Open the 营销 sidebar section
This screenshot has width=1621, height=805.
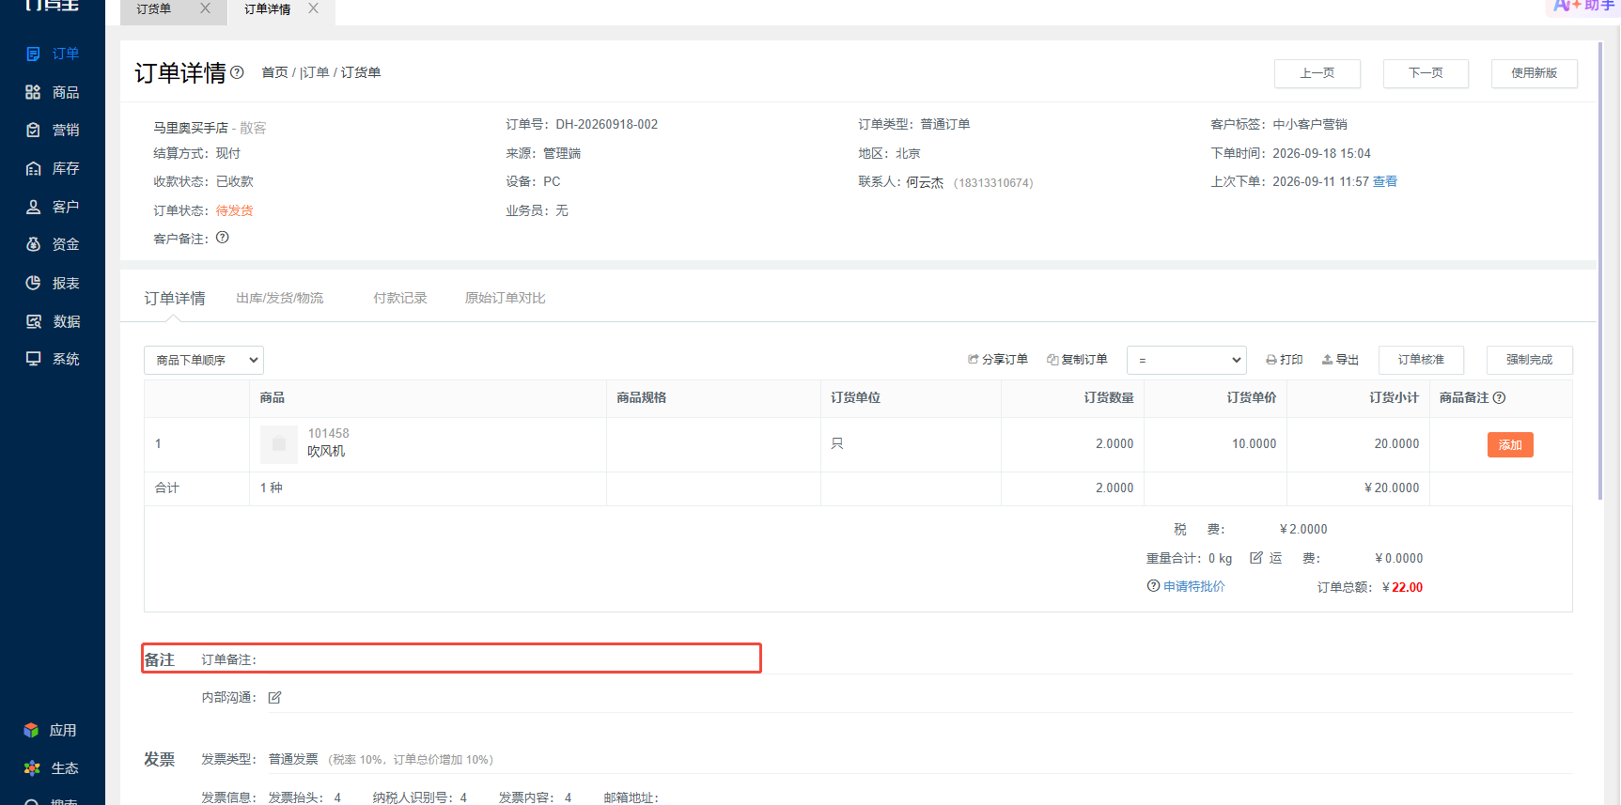pos(53,130)
